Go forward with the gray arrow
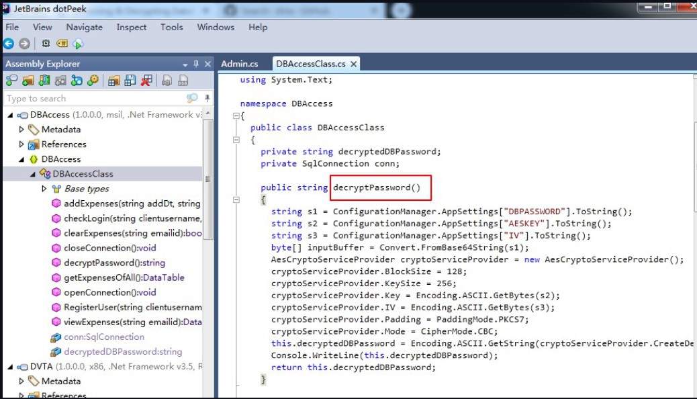The height and width of the screenshot is (399, 697). pyautogui.click(x=24, y=44)
